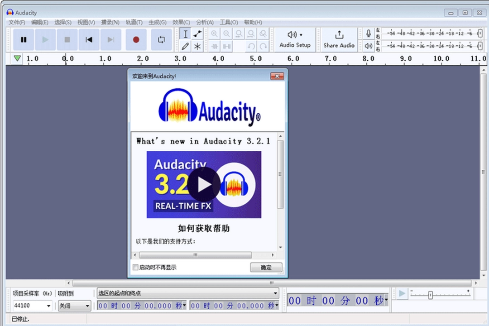Select the Envelope tool
Viewport: 489px width, 326px height.
[197, 34]
